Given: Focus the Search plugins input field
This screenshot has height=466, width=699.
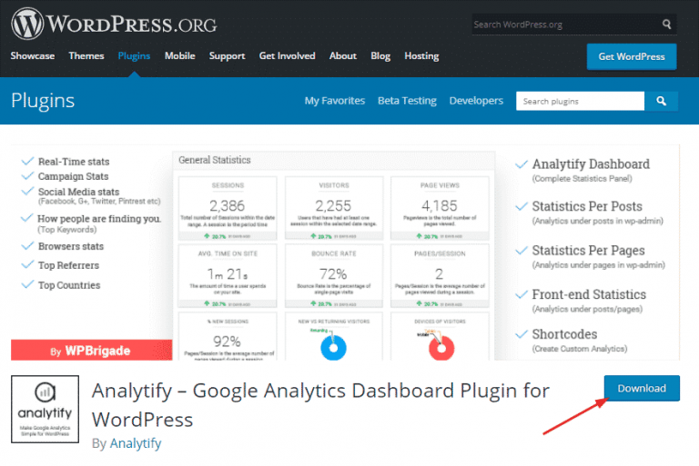Looking at the screenshot, I should tap(580, 101).
